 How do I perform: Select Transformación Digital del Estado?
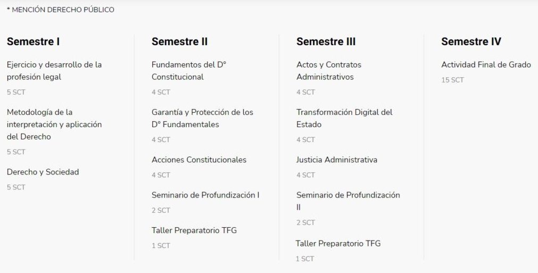(x=344, y=118)
